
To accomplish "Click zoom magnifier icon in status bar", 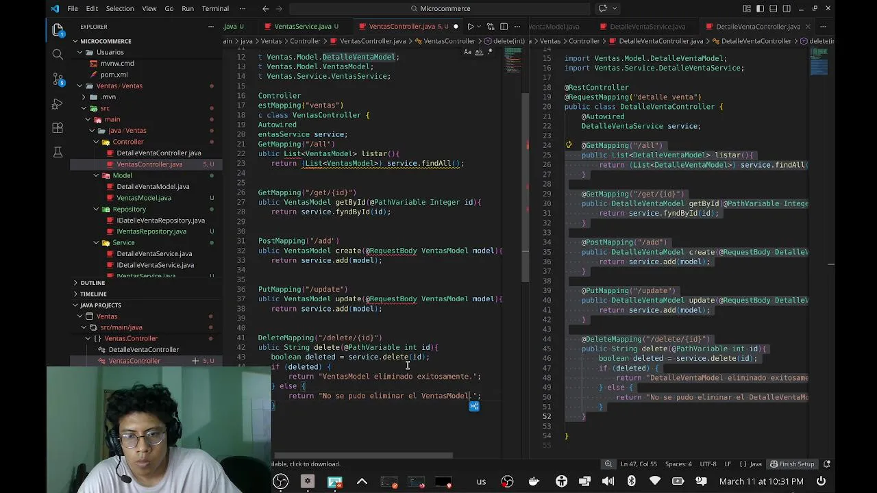I will pyautogui.click(x=608, y=464).
